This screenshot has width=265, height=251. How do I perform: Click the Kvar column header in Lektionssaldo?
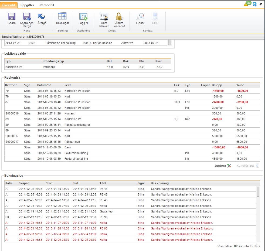158,61
